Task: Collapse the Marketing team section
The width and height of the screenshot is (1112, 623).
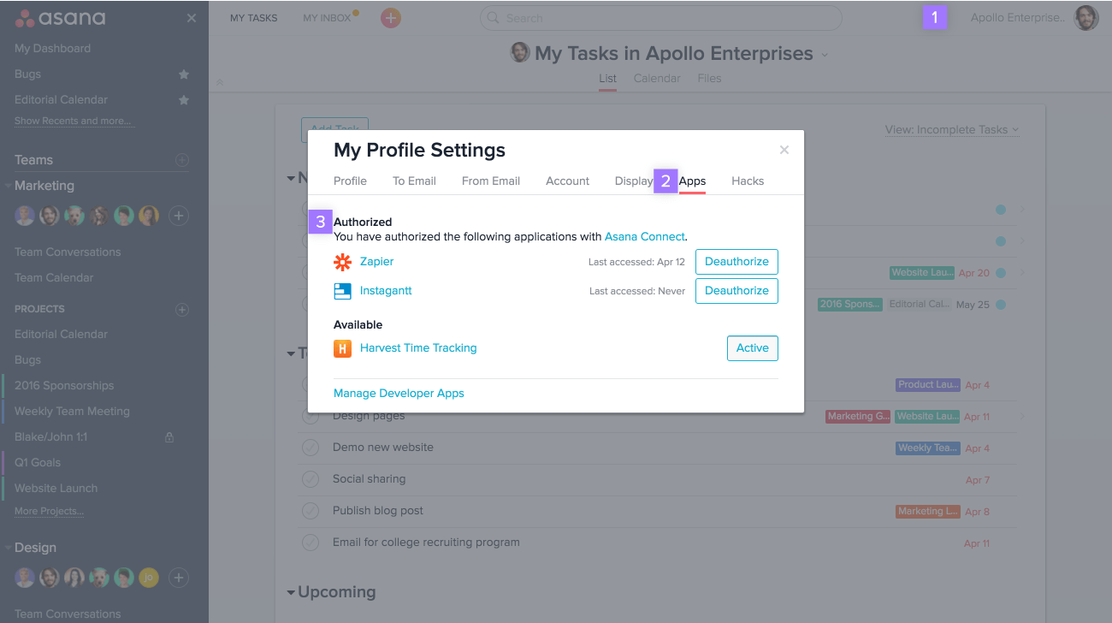Action: [x=9, y=186]
